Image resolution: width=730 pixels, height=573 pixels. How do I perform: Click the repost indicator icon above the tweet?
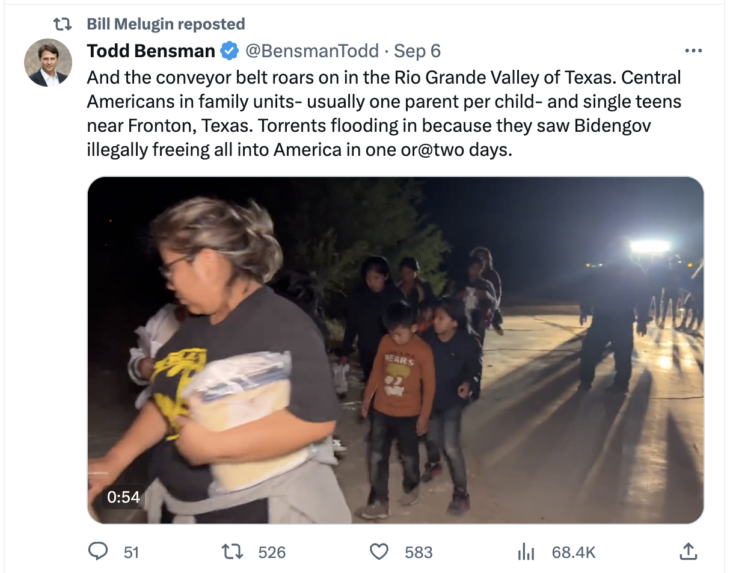[63, 24]
